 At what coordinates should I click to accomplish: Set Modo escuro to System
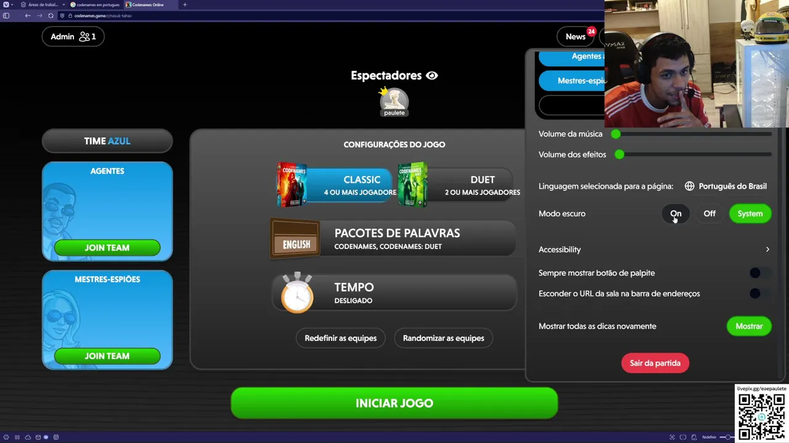click(x=750, y=214)
